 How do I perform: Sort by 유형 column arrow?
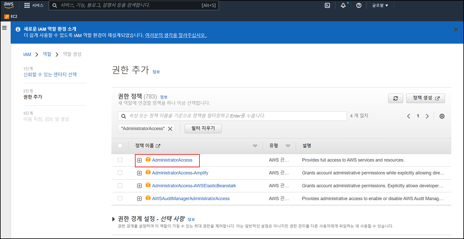pyautogui.click(x=288, y=146)
